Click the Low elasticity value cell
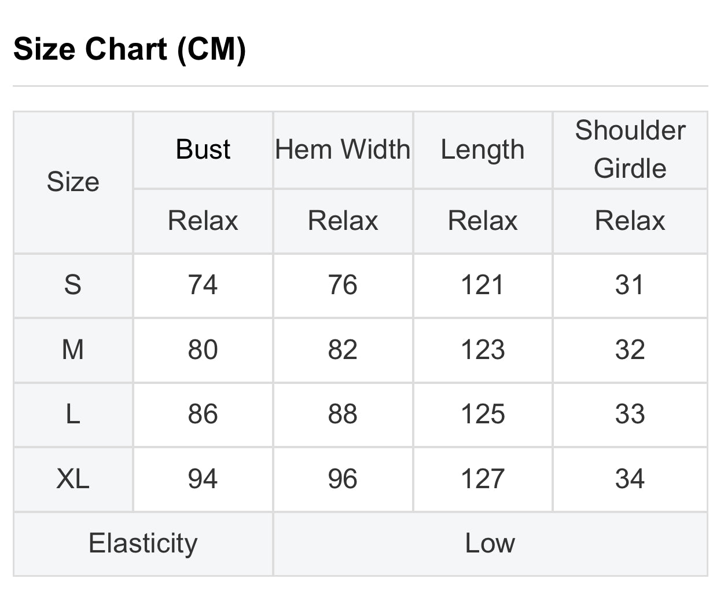 point(490,543)
